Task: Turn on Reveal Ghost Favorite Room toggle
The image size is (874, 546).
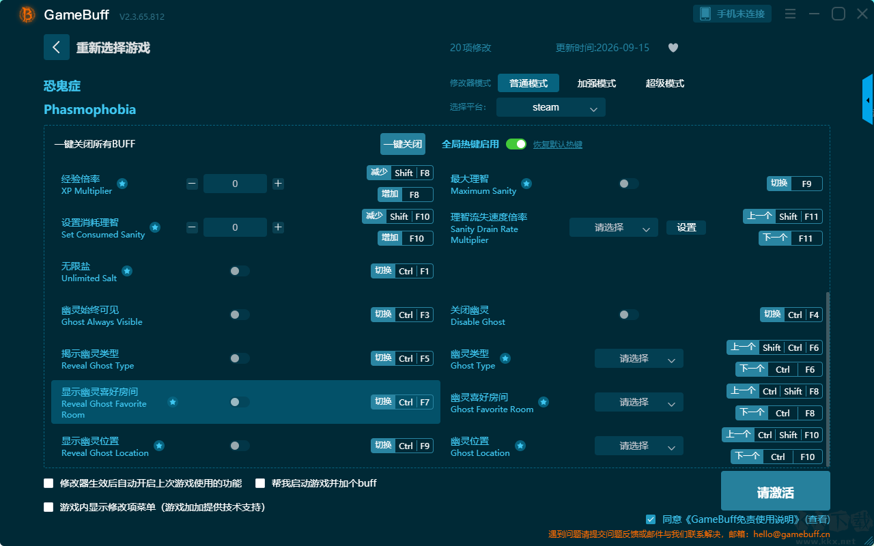Action: point(240,402)
